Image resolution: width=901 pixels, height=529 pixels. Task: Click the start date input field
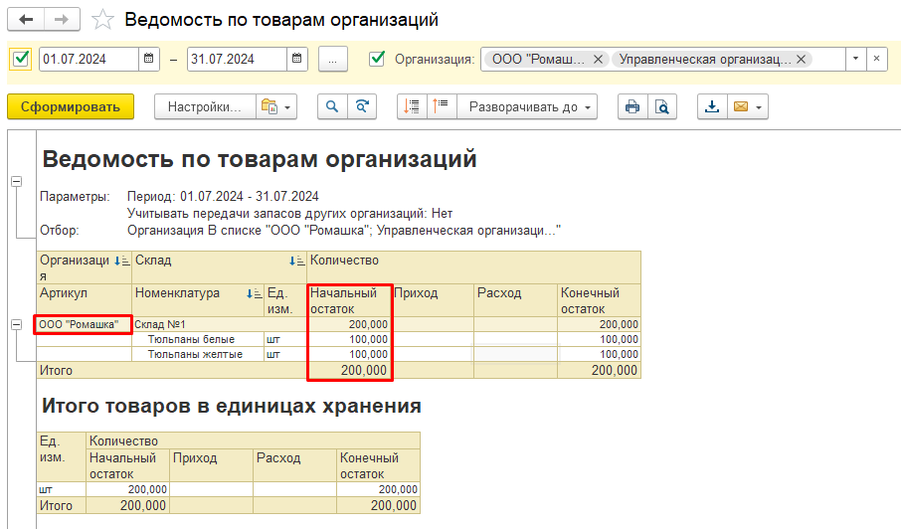(x=88, y=59)
